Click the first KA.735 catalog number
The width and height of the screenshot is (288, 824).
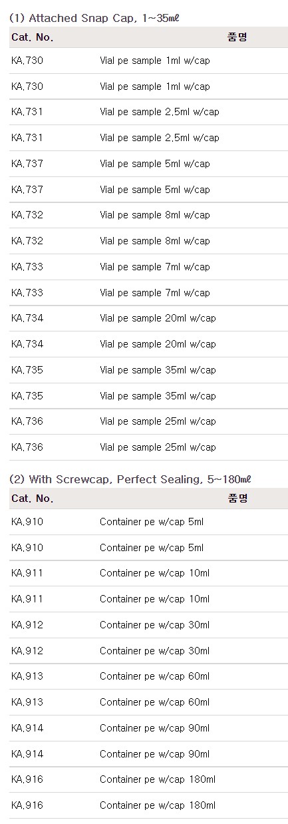(27, 370)
